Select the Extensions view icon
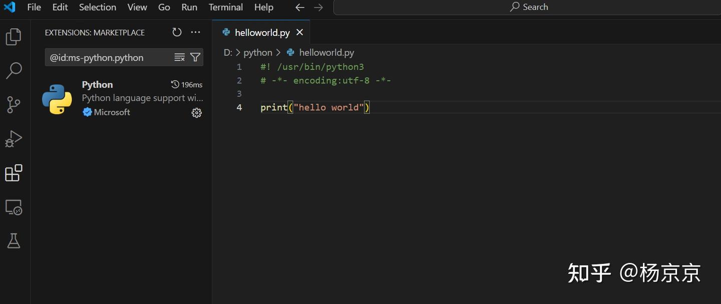This screenshot has width=721, height=304. 14,172
